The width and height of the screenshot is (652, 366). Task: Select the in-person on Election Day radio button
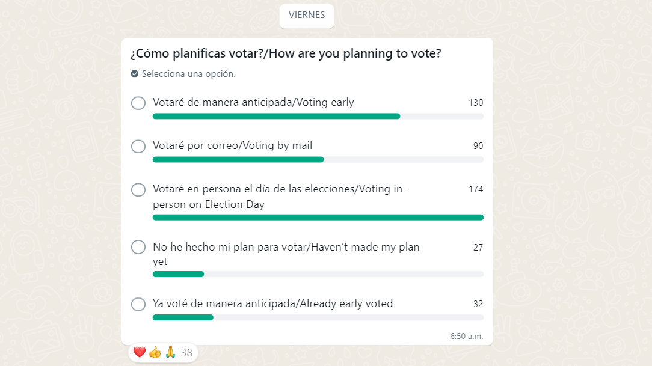point(138,190)
